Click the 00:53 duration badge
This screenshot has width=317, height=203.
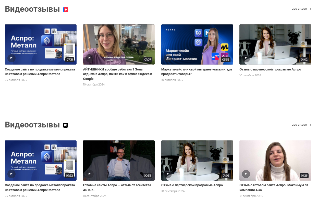(x=148, y=176)
